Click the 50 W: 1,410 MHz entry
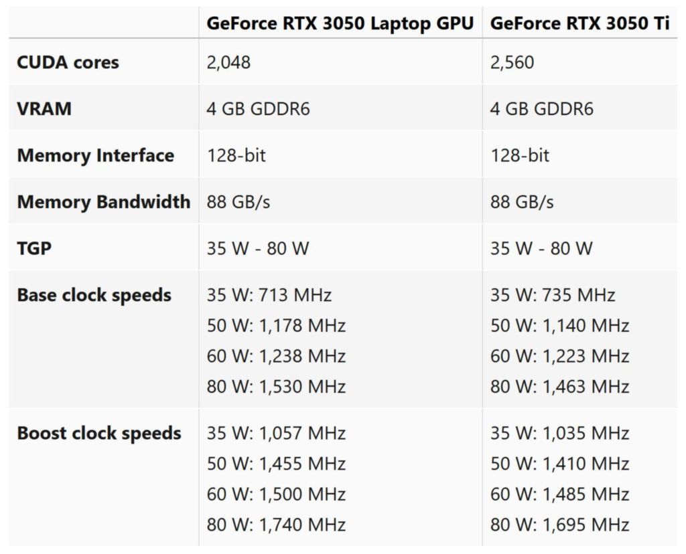The height and width of the screenshot is (554, 686). click(560, 464)
